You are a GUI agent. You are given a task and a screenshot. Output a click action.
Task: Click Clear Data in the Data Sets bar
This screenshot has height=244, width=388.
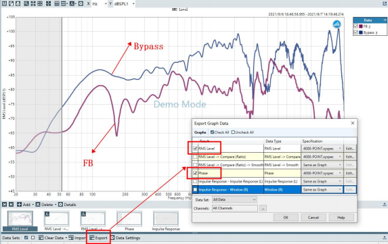[51, 238]
